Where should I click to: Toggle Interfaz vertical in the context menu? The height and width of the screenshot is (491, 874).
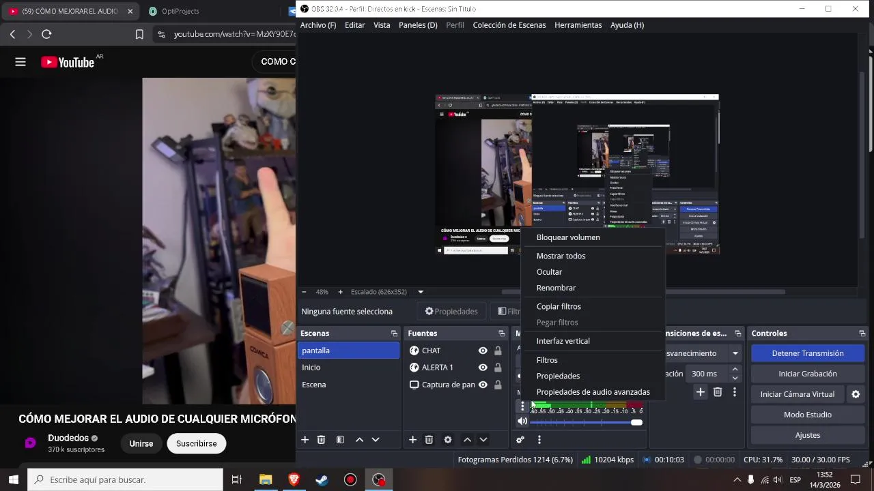click(x=592, y=341)
